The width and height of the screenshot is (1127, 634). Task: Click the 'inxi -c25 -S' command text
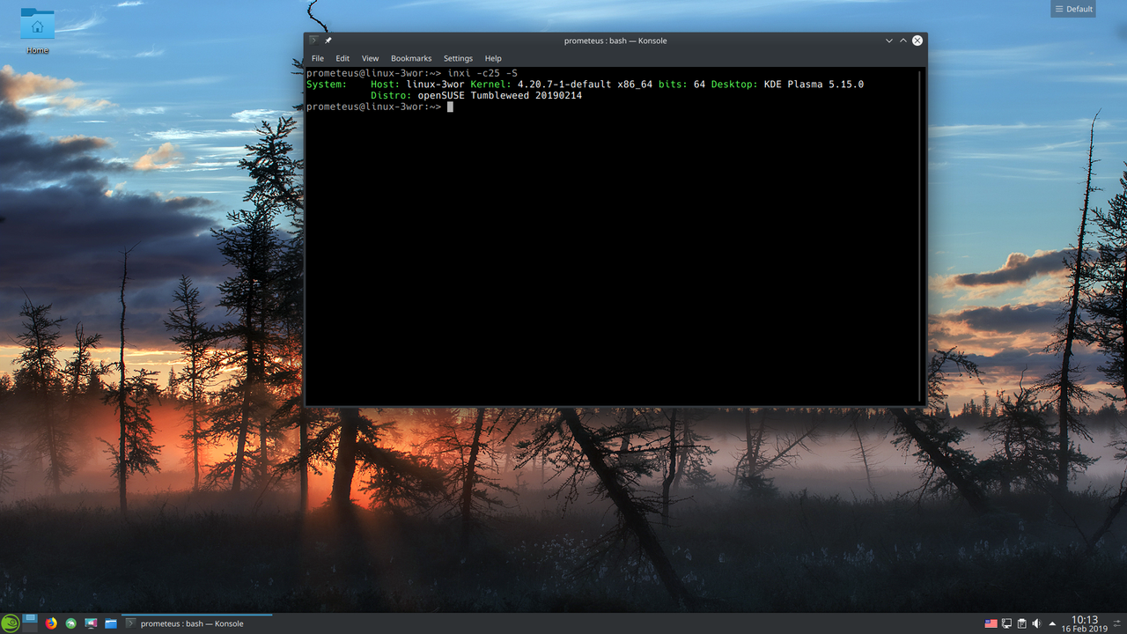click(x=482, y=73)
